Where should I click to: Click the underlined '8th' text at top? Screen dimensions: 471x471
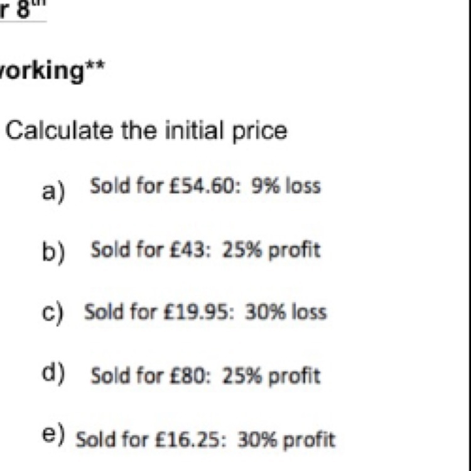[23, 9]
